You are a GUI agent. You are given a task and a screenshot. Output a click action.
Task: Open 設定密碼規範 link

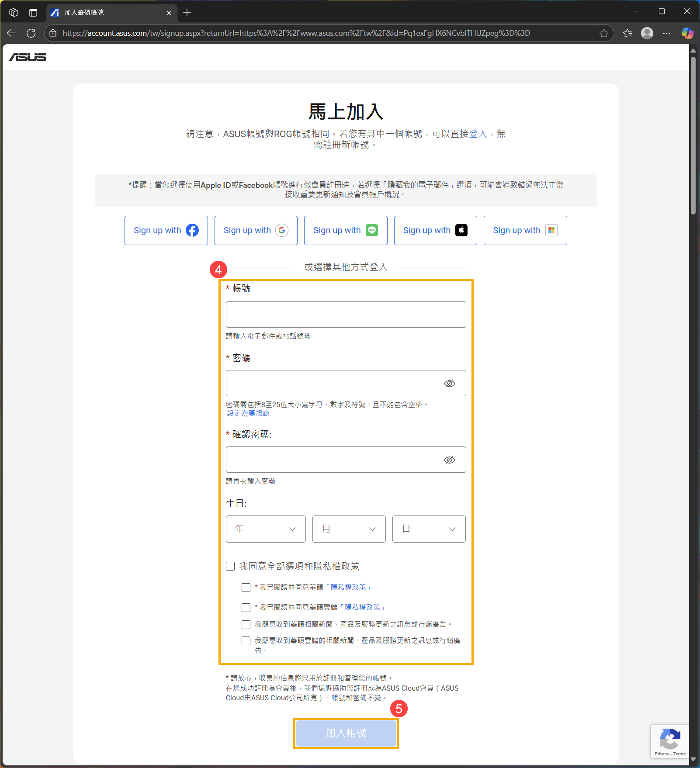[x=248, y=413]
